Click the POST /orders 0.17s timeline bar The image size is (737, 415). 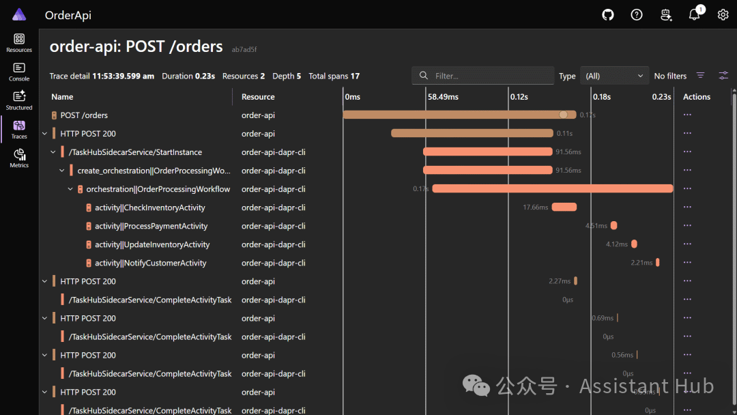click(x=459, y=115)
